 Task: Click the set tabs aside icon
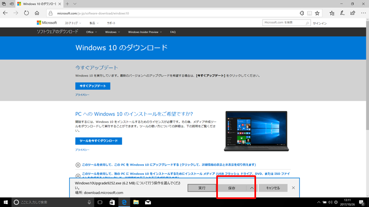point(11,4)
